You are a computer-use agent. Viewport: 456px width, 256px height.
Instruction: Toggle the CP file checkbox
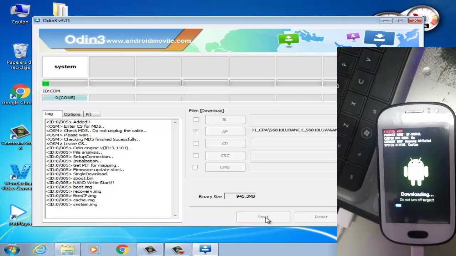point(196,143)
